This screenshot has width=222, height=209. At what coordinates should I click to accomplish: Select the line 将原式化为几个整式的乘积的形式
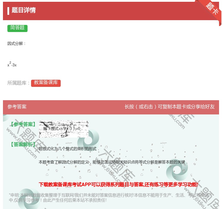click(x=69, y=149)
